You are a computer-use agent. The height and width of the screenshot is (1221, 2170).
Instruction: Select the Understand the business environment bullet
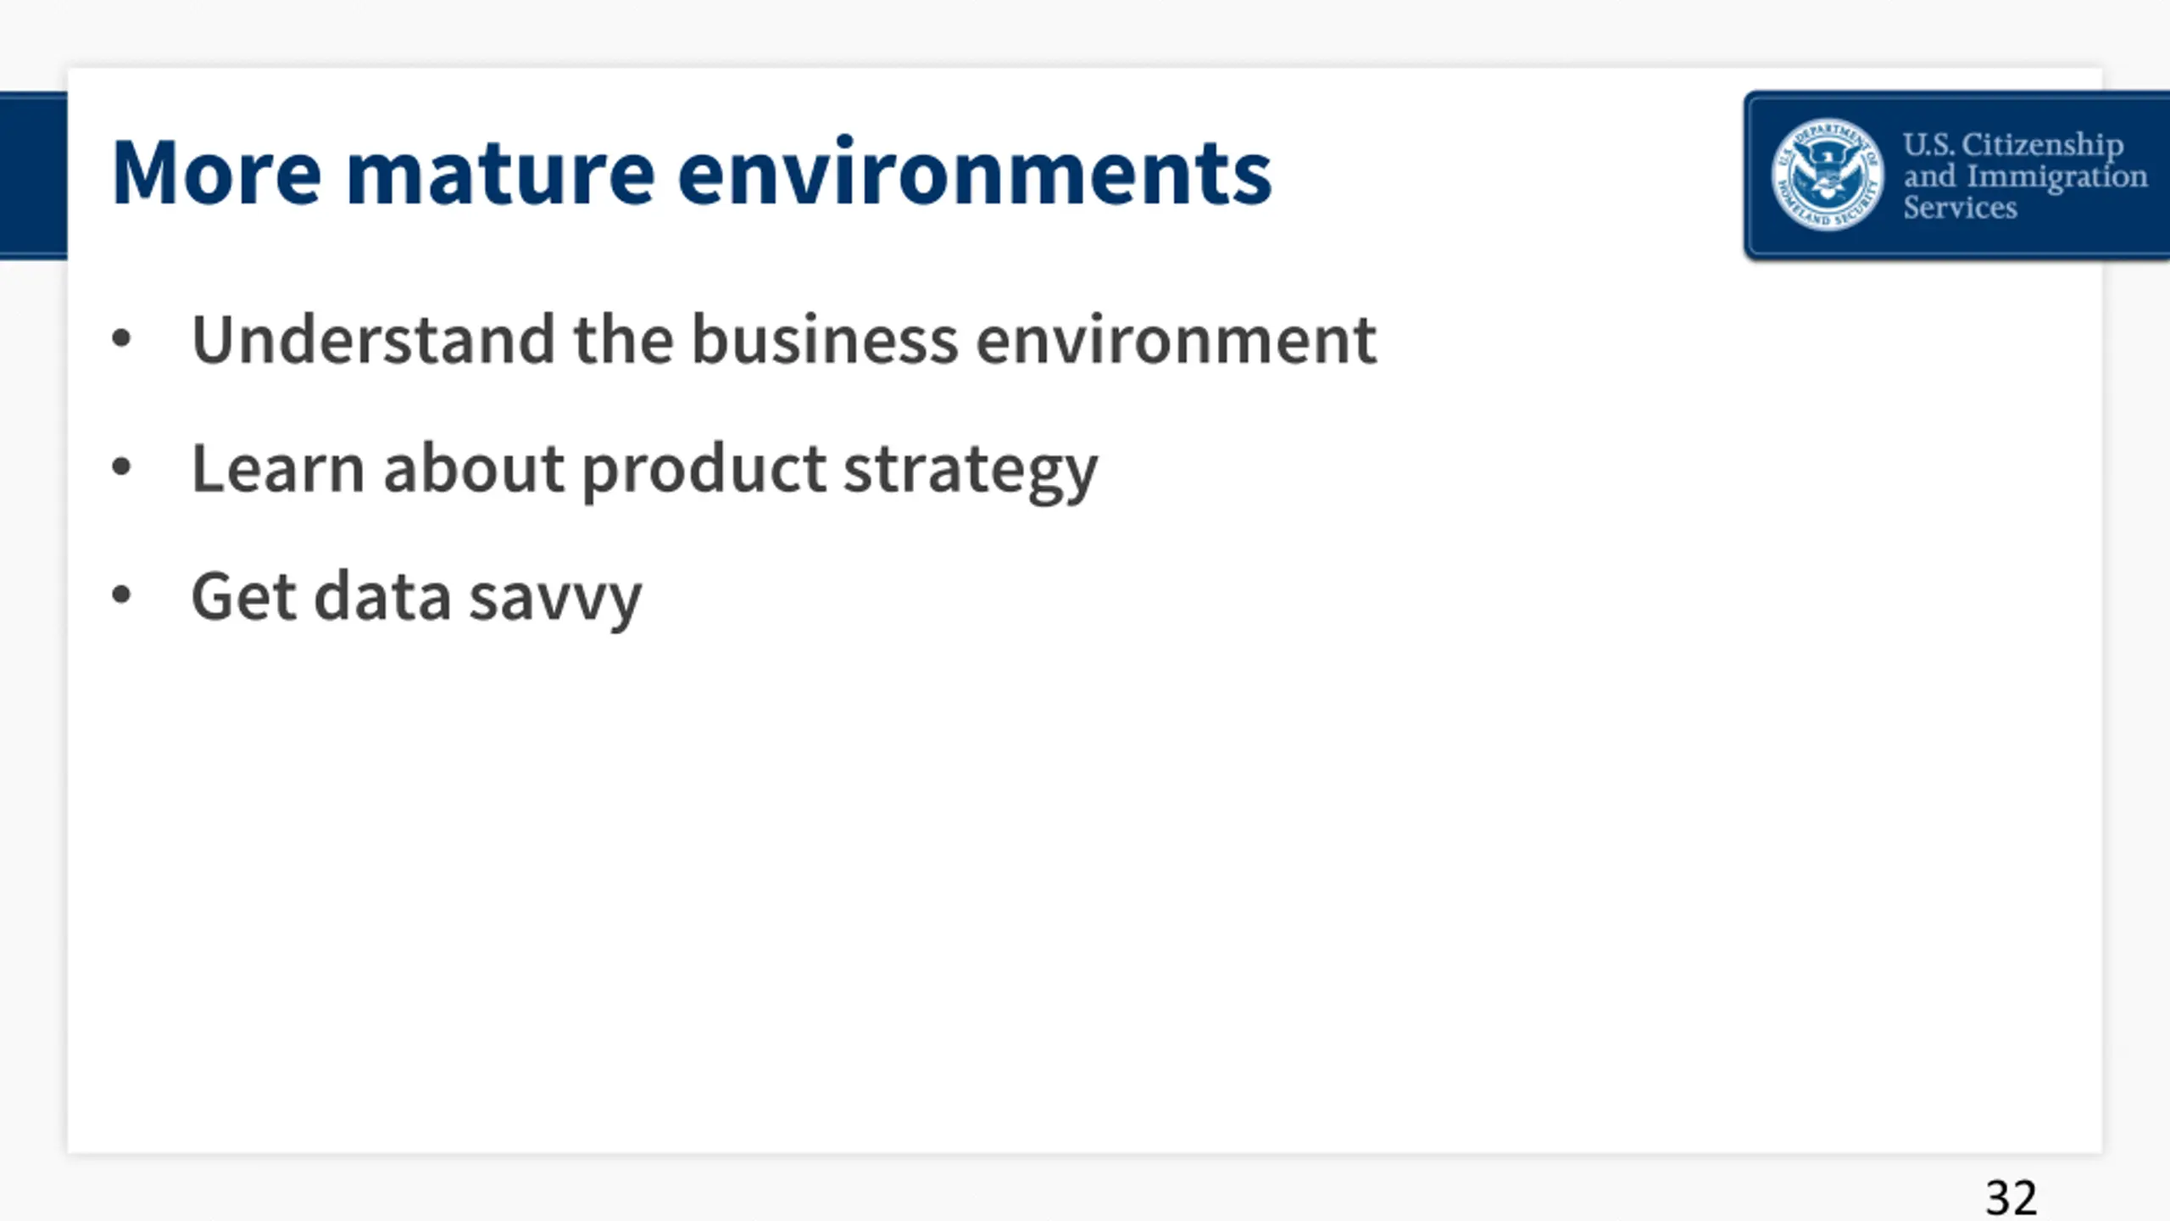point(784,339)
